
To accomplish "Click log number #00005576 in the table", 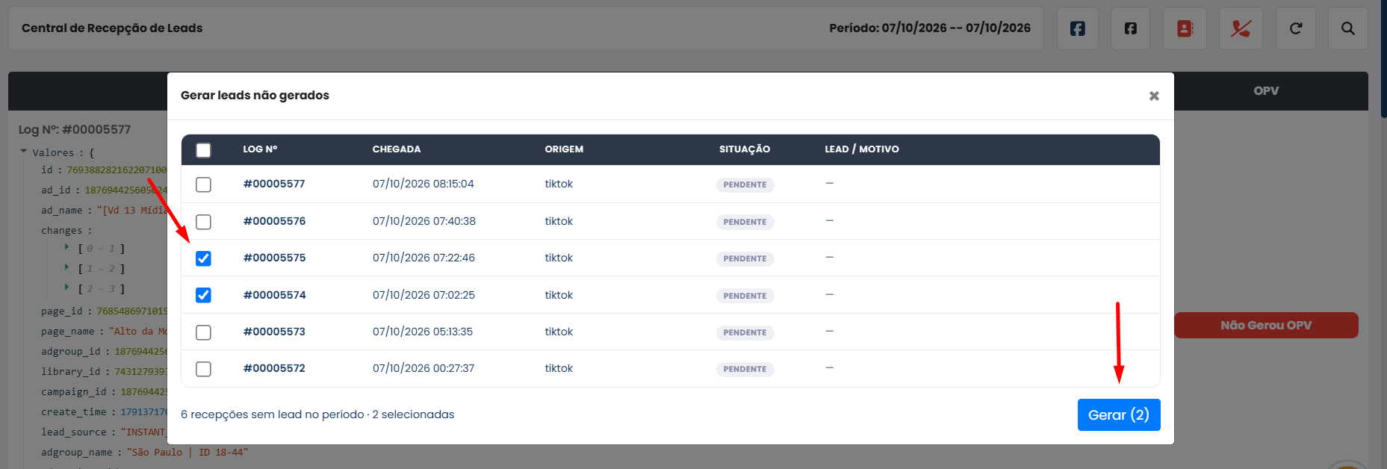I will coord(274,221).
